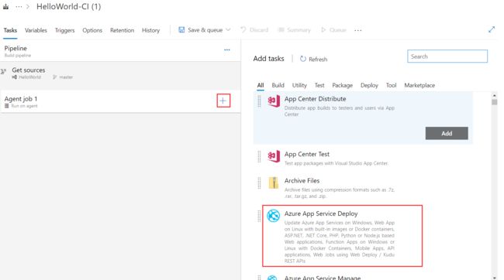Click the Search tasks input field

[447, 56]
